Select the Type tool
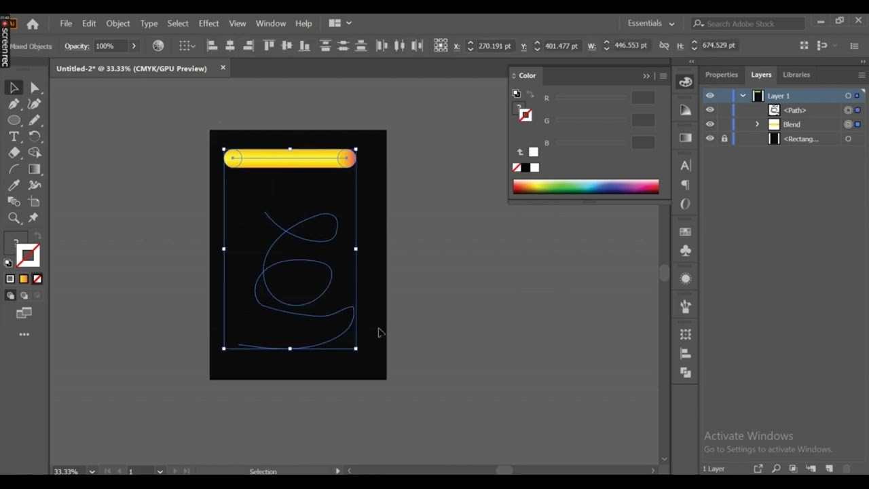This screenshot has height=489, width=869. (x=14, y=137)
